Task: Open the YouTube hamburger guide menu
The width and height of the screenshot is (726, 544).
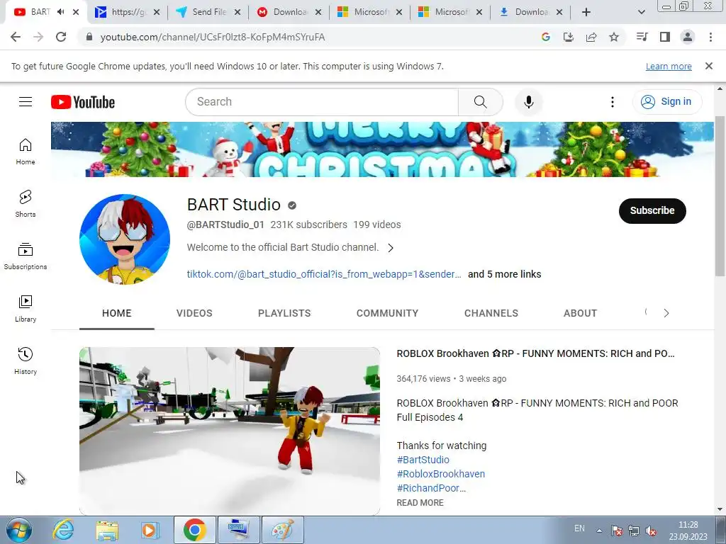Action: pyautogui.click(x=26, y=102)
